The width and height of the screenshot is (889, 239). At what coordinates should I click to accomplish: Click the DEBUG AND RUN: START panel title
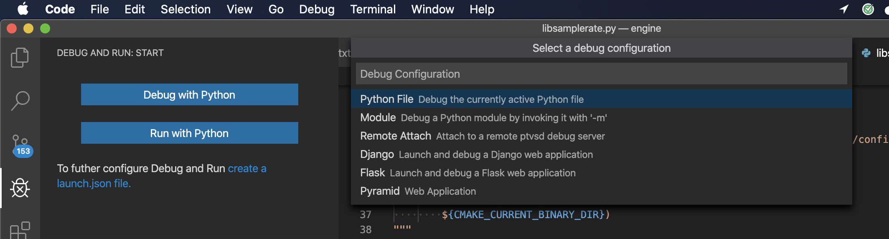pyautogui.click(x=110, y=53)
